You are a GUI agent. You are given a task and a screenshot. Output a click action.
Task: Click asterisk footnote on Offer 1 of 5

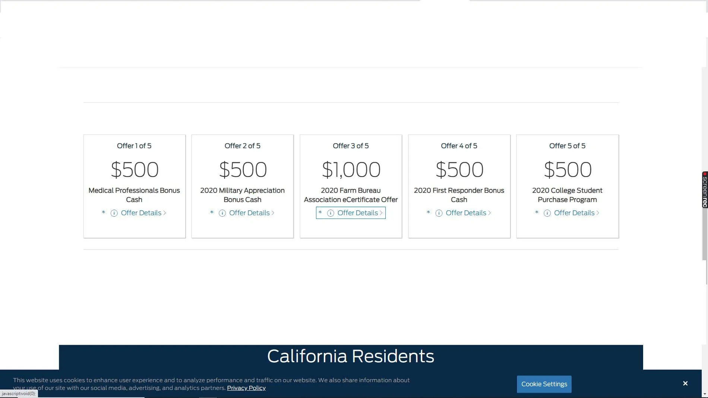coord(104,213)
